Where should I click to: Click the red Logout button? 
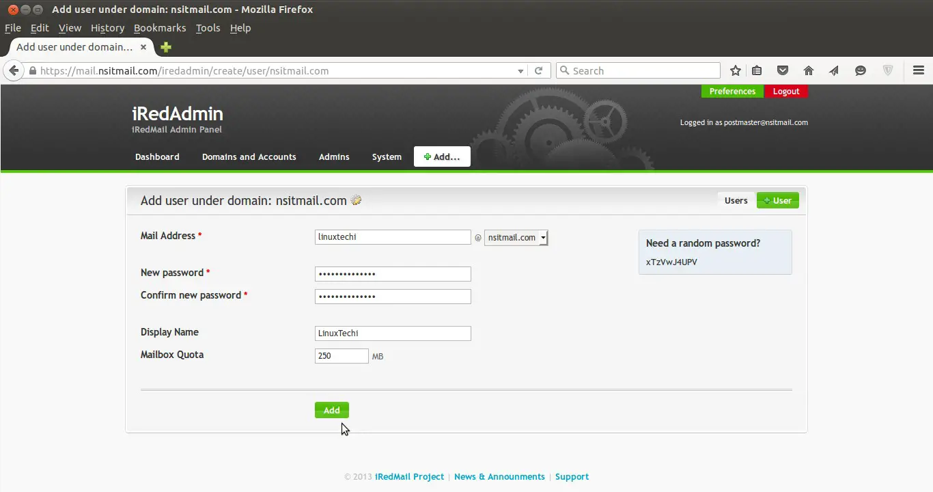pyautogui.click(x=786, y=92)
